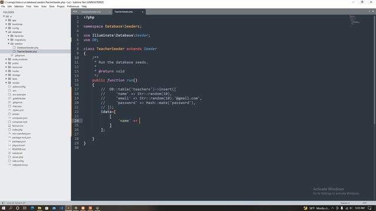376x211 pixels.
Task: Open the Tools menu
Action: tap(52, 6)
